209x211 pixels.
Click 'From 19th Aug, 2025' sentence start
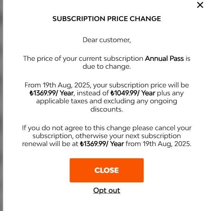pyautogui.click(x=57, y=85)
